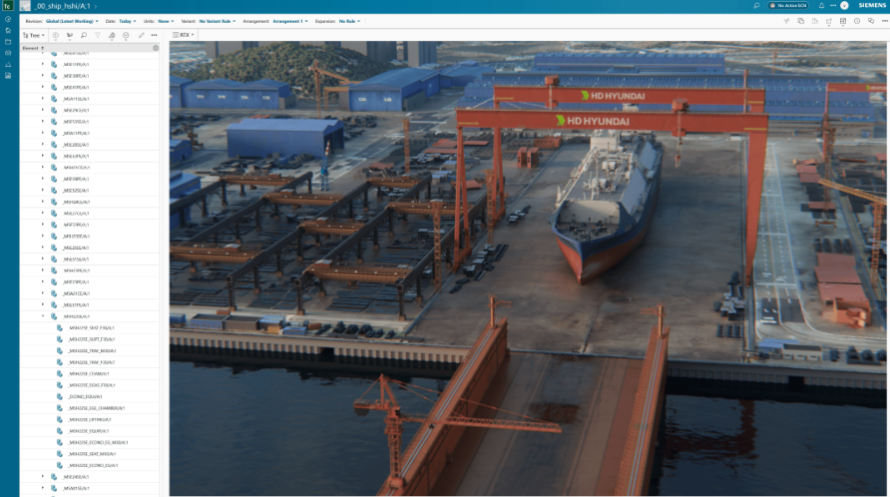Click the circled information icon in right toolbar
Viewport: 890px width, 497px height.
[x=856, y=21]
